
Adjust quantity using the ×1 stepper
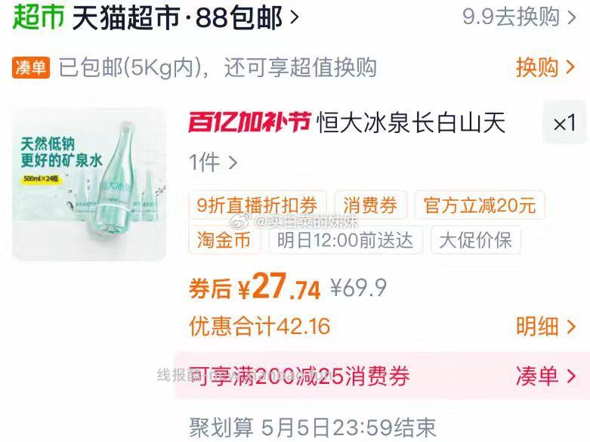click(x=564, y=122)
